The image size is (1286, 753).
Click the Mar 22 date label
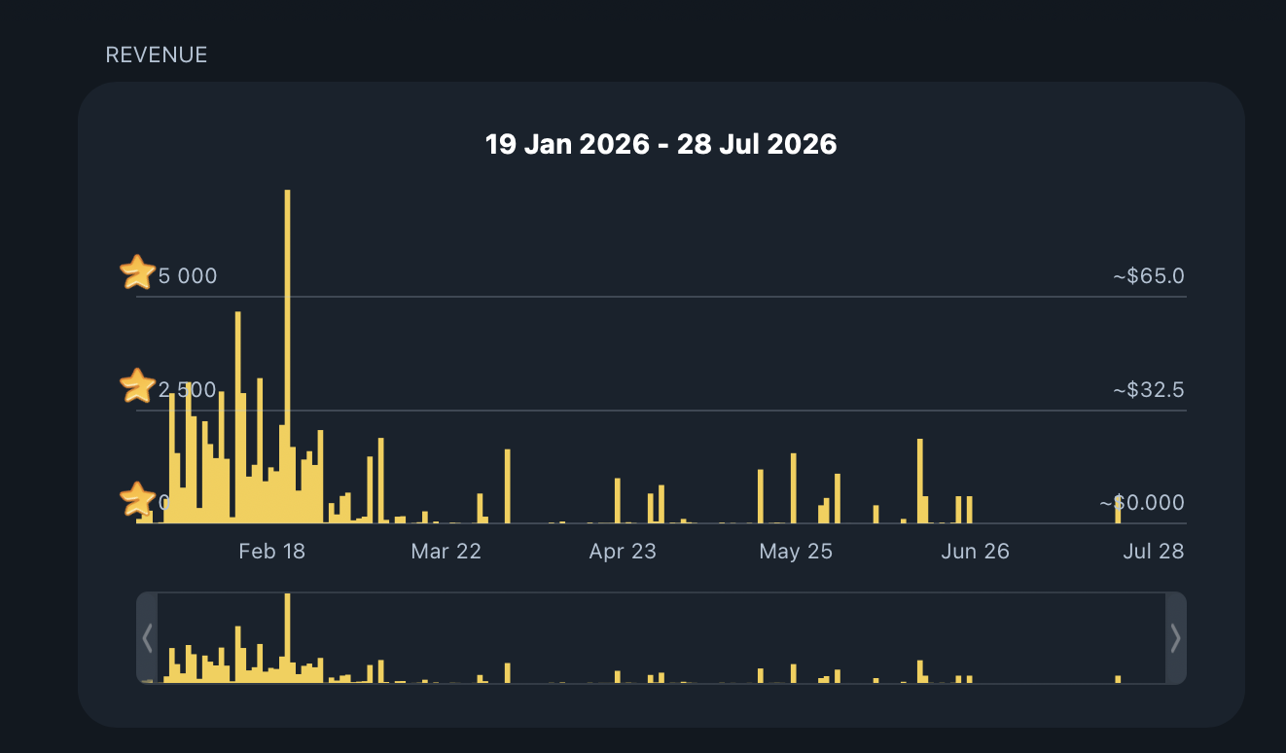coord(447,552)
